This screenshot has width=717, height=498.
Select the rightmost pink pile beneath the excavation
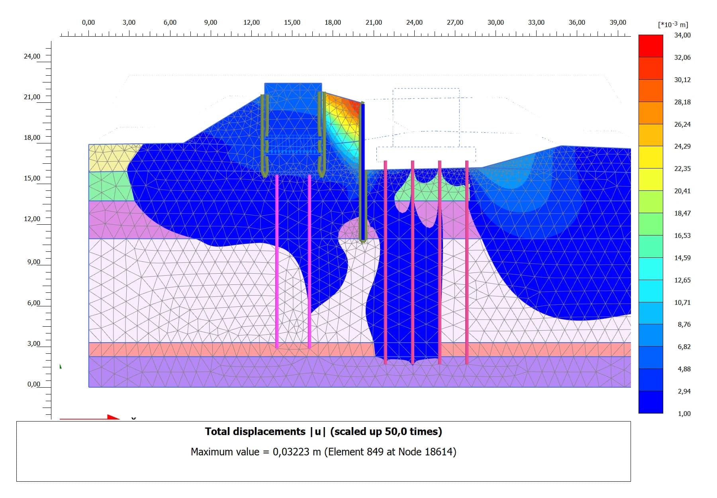(x=467, y=263)
